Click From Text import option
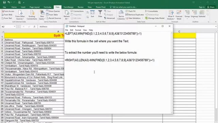The height and width of the screenshot is (123, 218). coord(7,18)
